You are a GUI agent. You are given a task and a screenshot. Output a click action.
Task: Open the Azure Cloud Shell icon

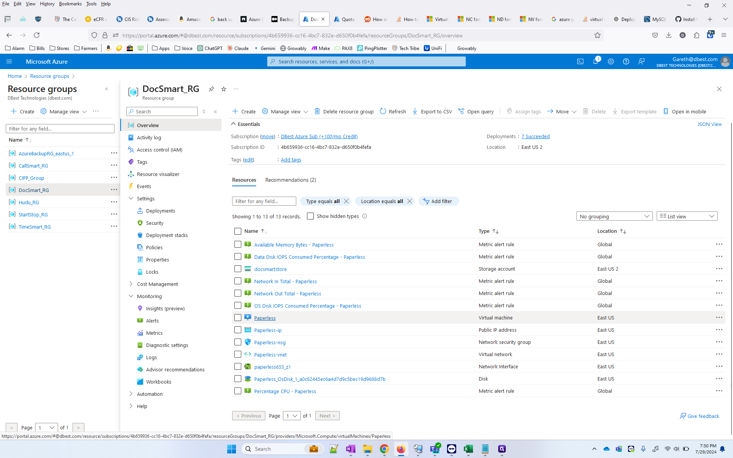tap(580, 61)
